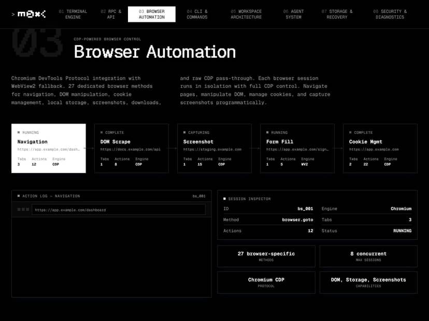The image size is (429, 321).
Task: Click the ACTION LOG panel header icon
Action: 19,196
